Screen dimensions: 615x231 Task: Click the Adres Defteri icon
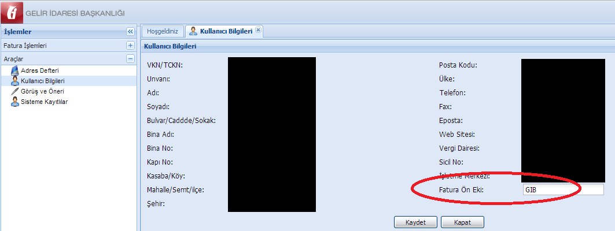coord(15,71)
